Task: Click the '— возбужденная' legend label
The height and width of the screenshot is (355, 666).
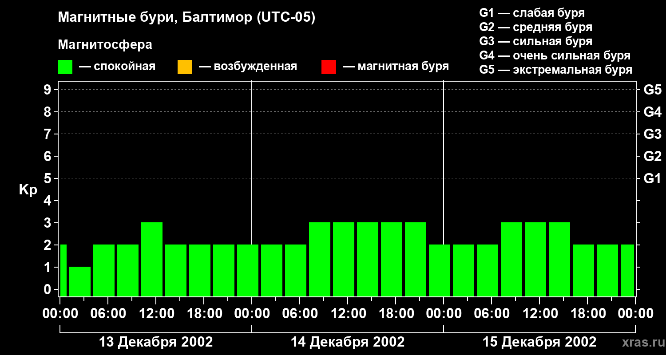Action: (x=248, y=67)
